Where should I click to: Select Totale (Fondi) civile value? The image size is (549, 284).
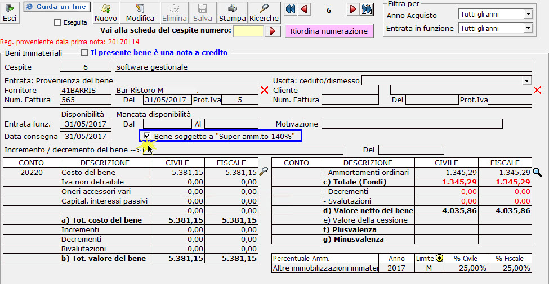[x=447, y=182]
